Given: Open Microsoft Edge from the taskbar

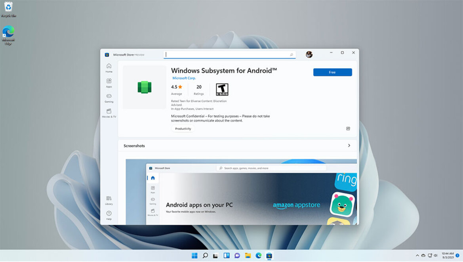Looking at the screenshot, I should (258, 256).
